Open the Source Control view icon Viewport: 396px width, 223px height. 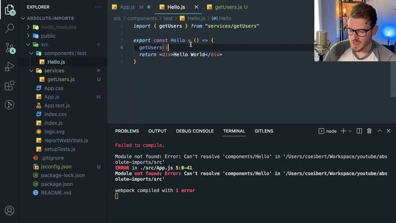[9, 48]
